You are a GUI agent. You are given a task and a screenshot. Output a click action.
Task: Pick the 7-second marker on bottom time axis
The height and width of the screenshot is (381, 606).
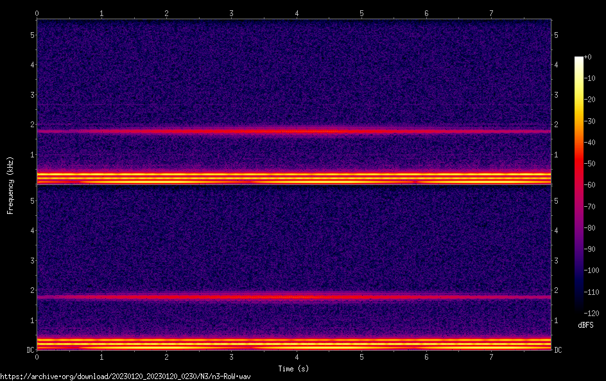491,356
